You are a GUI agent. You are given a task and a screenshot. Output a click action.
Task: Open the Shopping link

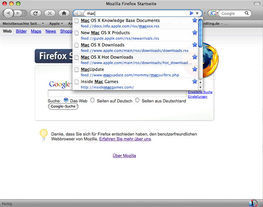click(x=66, y=31)
